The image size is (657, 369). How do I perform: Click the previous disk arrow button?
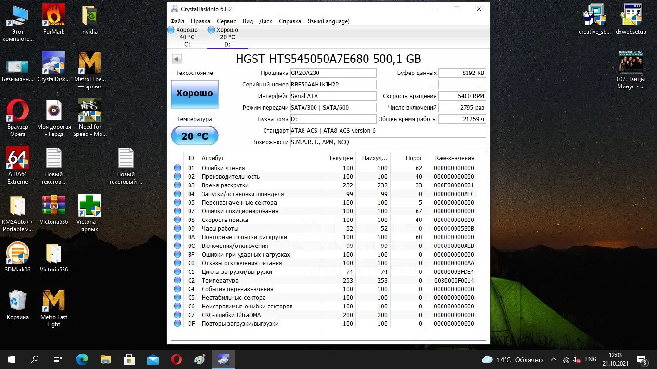(177, 59)
